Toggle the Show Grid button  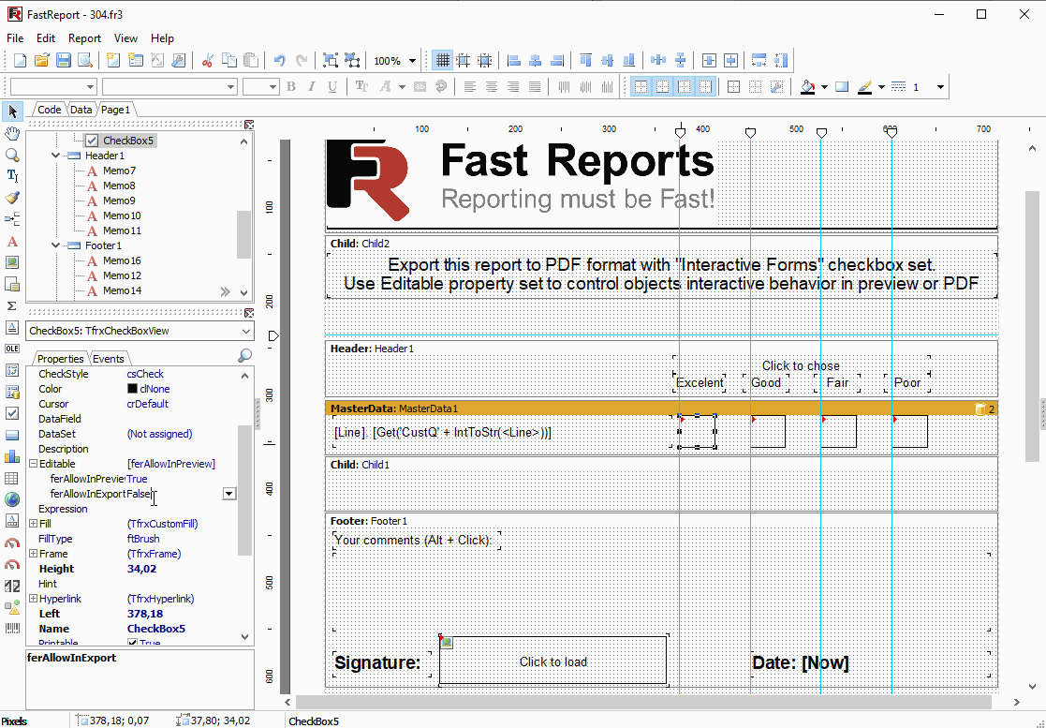443,61
